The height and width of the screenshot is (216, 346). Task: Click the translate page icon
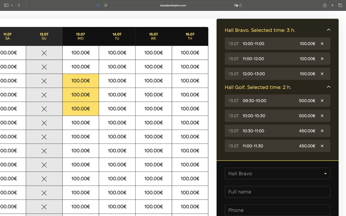(x=236, y=5)
